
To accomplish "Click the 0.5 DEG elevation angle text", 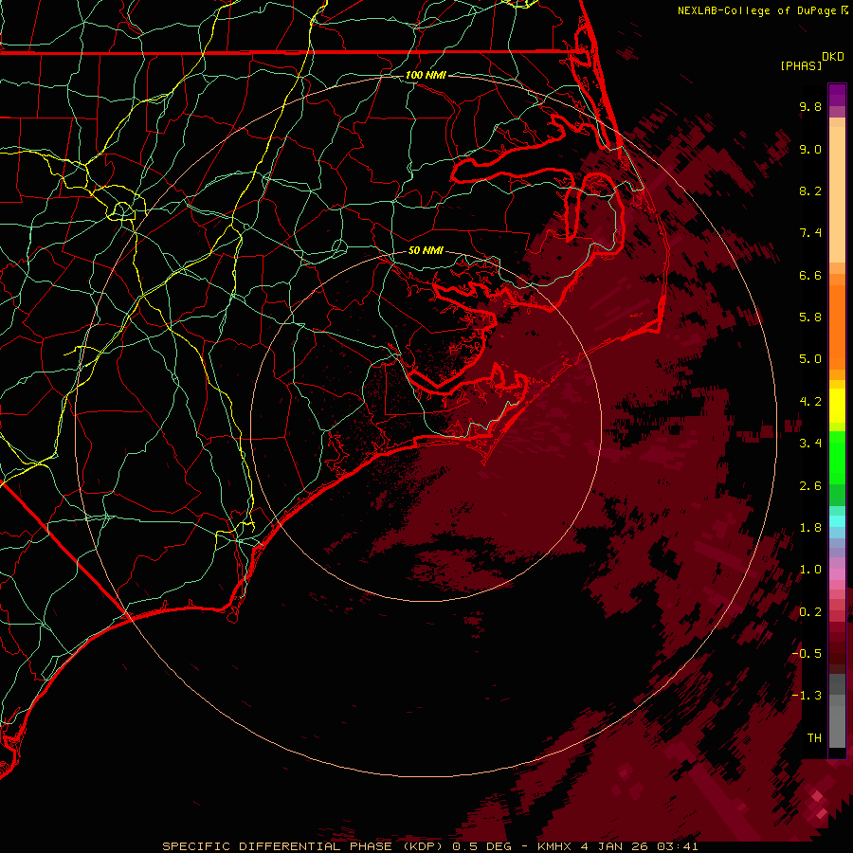I will [482, 846].
